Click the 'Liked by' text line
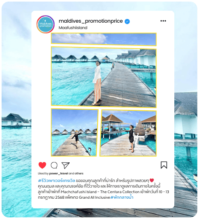This screenshot has height=219, width=199. pos(60,174)
